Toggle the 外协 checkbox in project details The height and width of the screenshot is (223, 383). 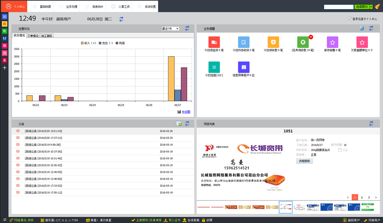340,150
